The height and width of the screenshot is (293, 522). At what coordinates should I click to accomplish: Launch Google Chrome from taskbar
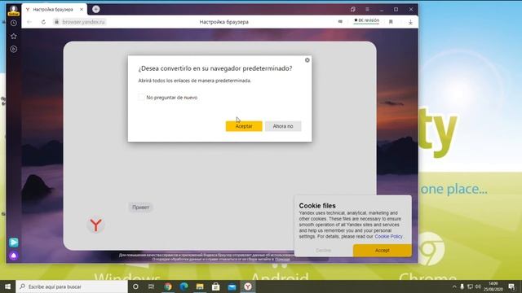coord(168,286)
